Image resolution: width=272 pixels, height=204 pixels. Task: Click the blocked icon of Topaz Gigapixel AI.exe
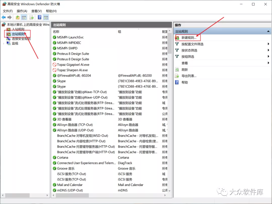54,65
